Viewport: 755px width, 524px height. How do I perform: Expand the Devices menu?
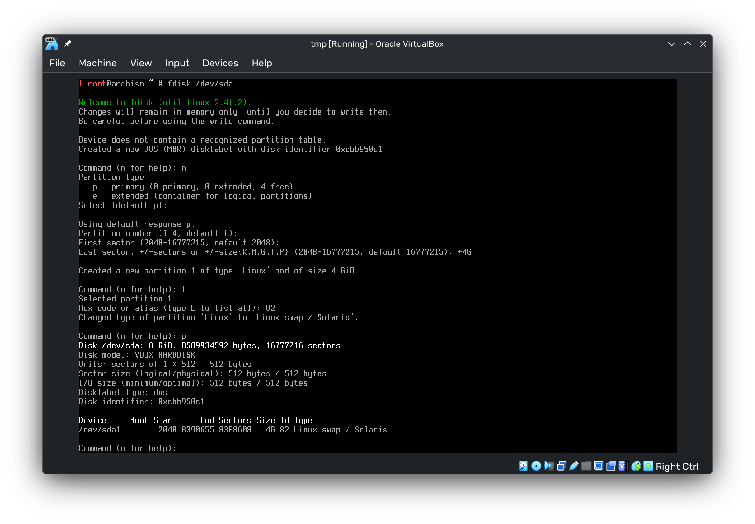pos(220,63)
